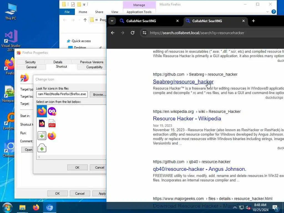Open the Action Center notification icon
Image resolution: width=284 pixels, height=213 pixels.
[275, 208]
